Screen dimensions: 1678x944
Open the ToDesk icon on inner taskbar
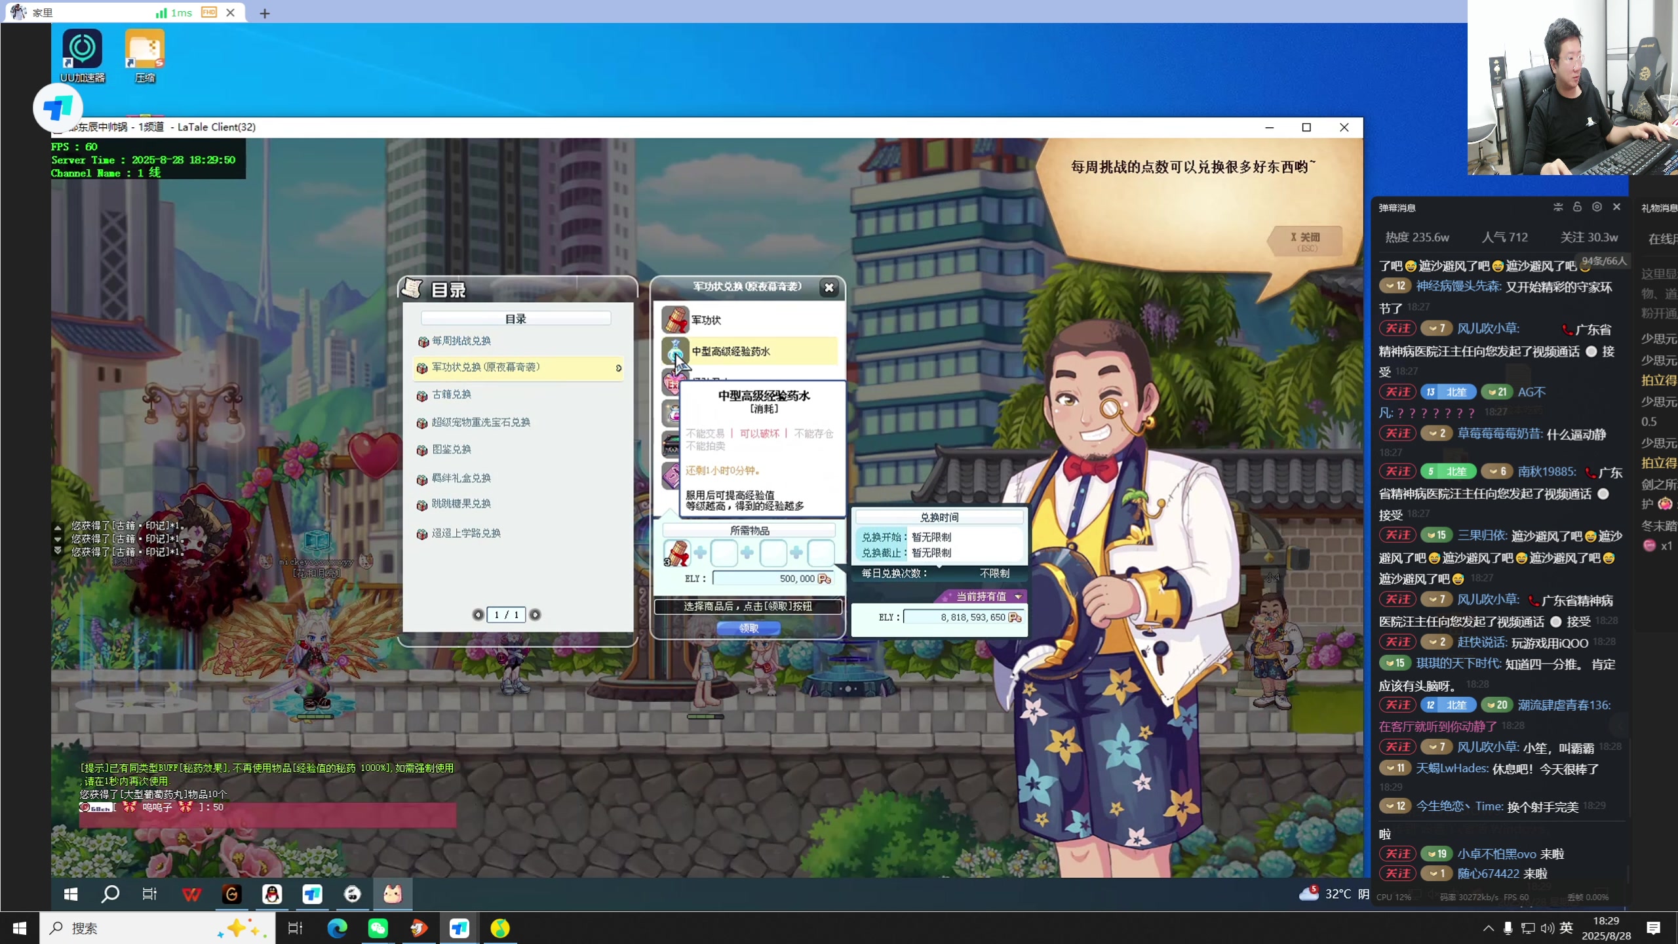click(x=313, y=894)
